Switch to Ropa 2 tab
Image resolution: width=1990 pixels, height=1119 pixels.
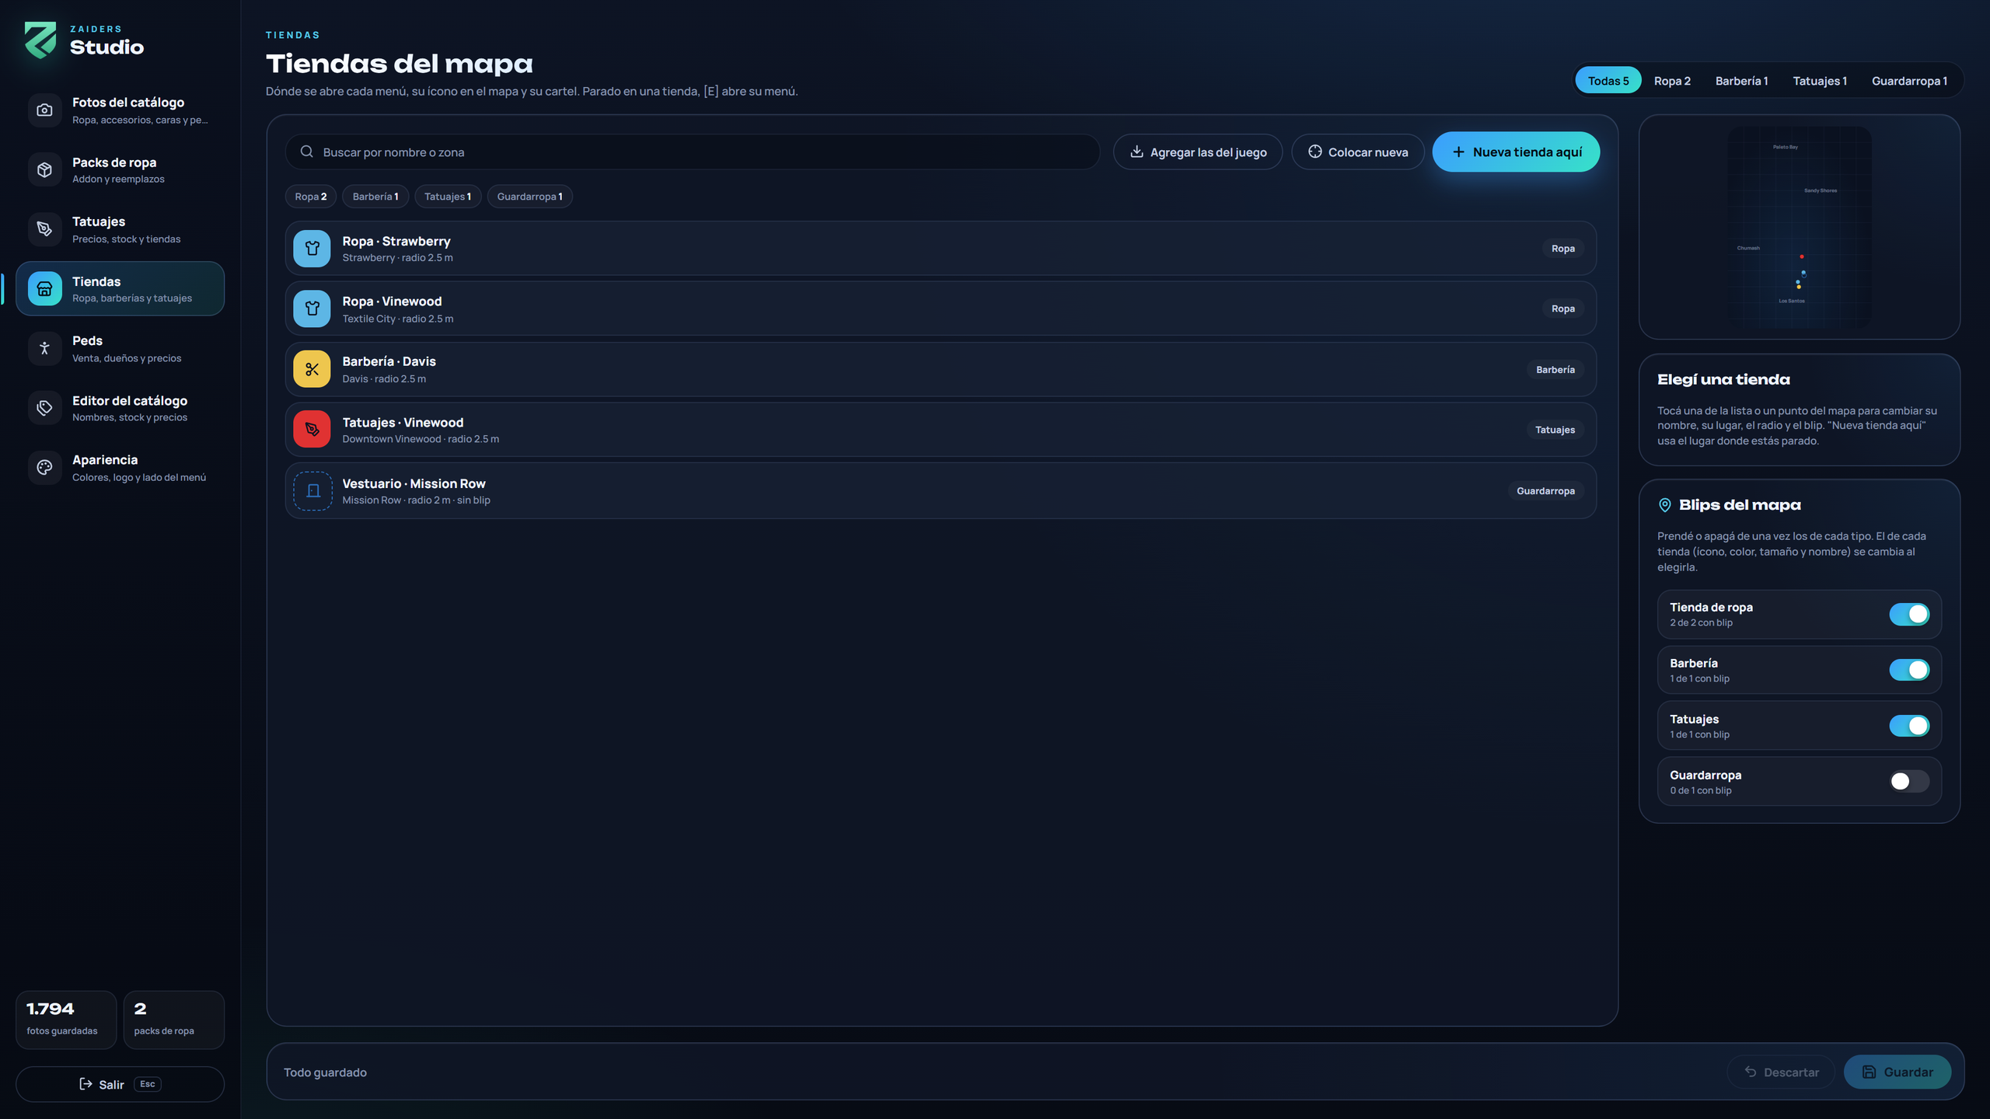coord(1672,81)
